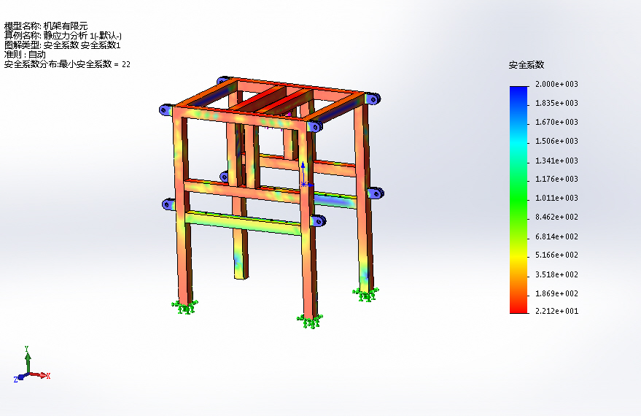Click the study name line 静应力分析 1
This screenshot has width=641, height=416.
point(63,36)
